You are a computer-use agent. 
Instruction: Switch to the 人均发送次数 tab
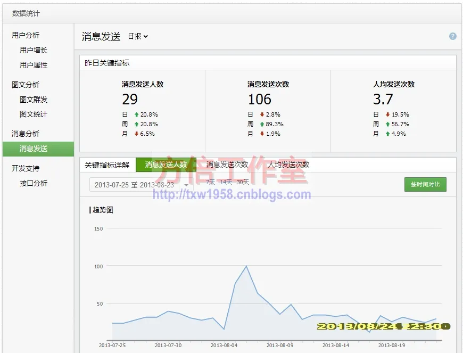point(288,165)
